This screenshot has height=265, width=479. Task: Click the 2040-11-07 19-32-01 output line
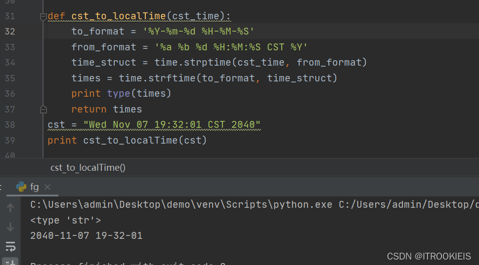[87, 236]
